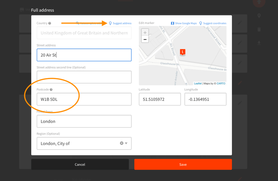Click the Cancel button
Image resolution: width=278 pixels, height=181 pixels.
point(80,164)
